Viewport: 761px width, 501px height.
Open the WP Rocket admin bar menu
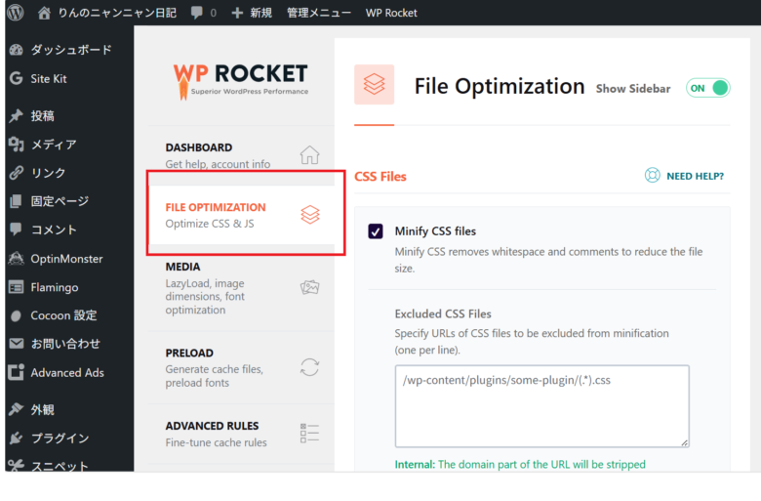pyautogui.click(x=391, y=13)
